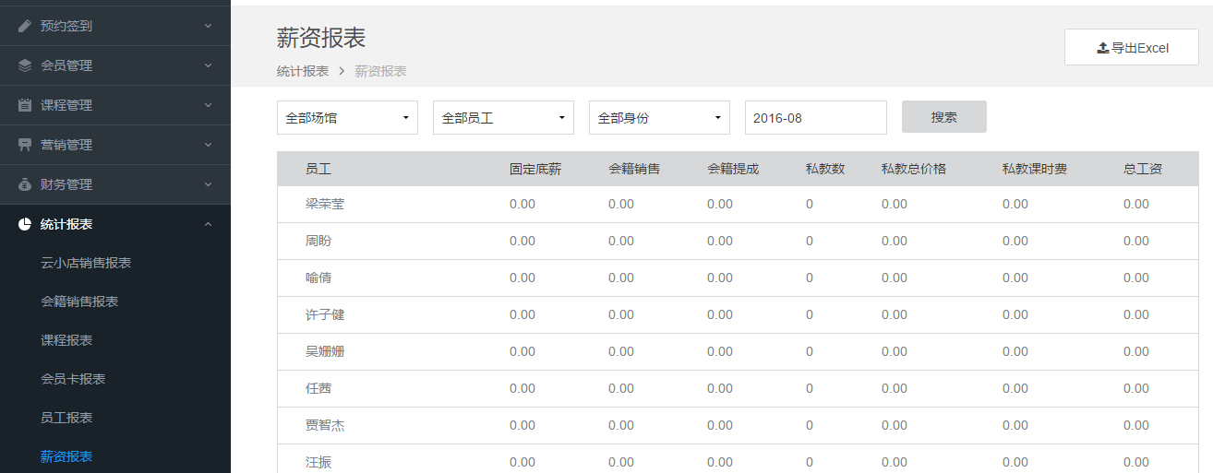Click the 会籍提成 column header
Image resolution: width=1213 pixels, height=473 pixels.
pyautogui.click(x=733, y=169)
